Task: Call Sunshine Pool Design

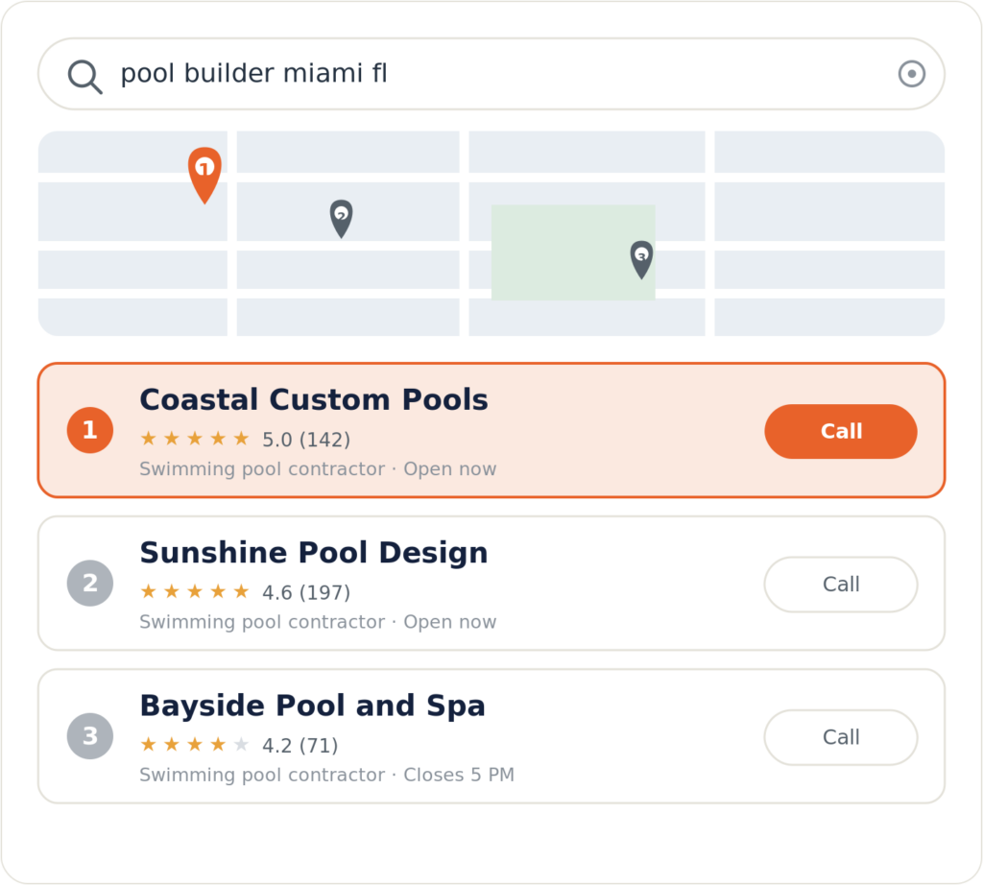Action: click(x=841, y=585)
